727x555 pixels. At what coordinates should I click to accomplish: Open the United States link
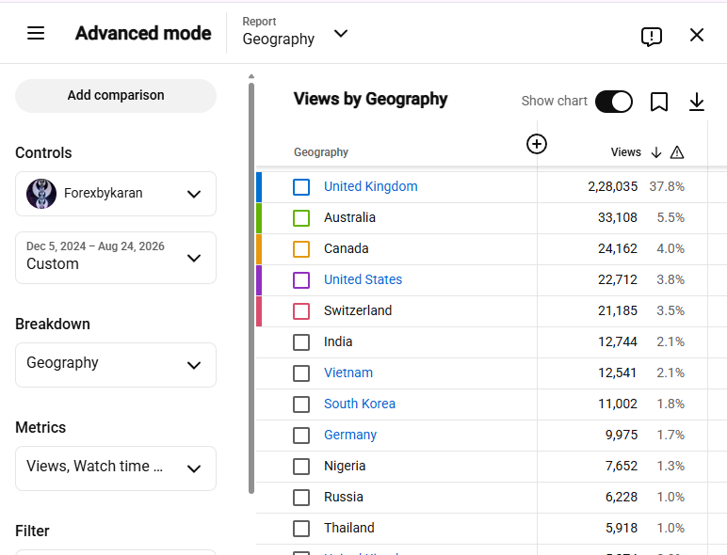point(363,279)
